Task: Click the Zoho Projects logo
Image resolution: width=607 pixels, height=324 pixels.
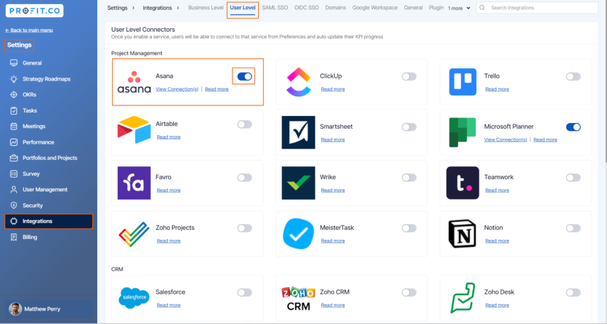Action: [x=134, y=234]
